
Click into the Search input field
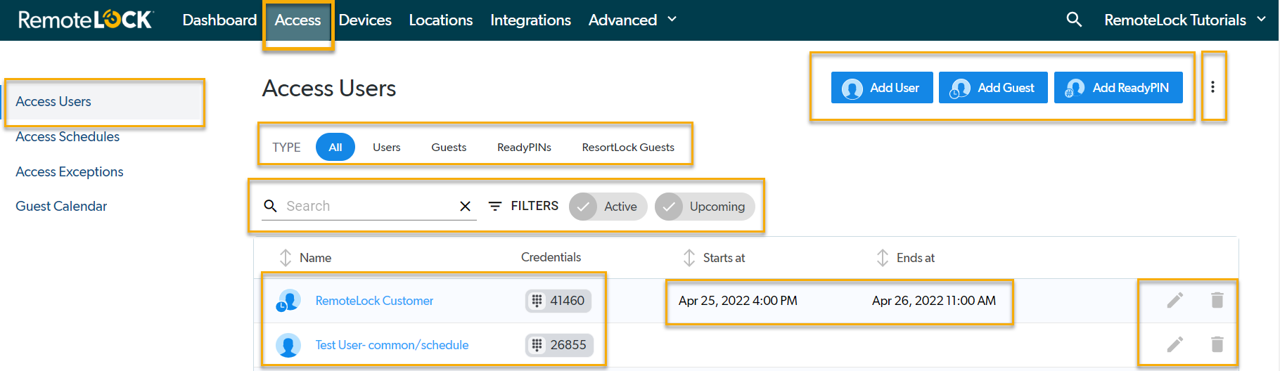tap(368, 206)
